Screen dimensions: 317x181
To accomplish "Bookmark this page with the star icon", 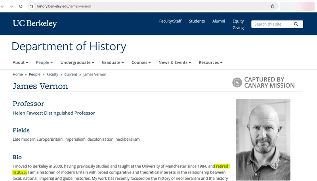I will point(272,6).
